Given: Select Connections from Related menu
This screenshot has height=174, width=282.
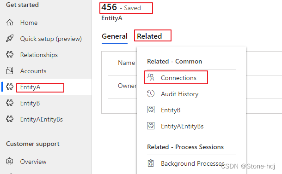Looking at the screenshot, I should coord(176,77).
